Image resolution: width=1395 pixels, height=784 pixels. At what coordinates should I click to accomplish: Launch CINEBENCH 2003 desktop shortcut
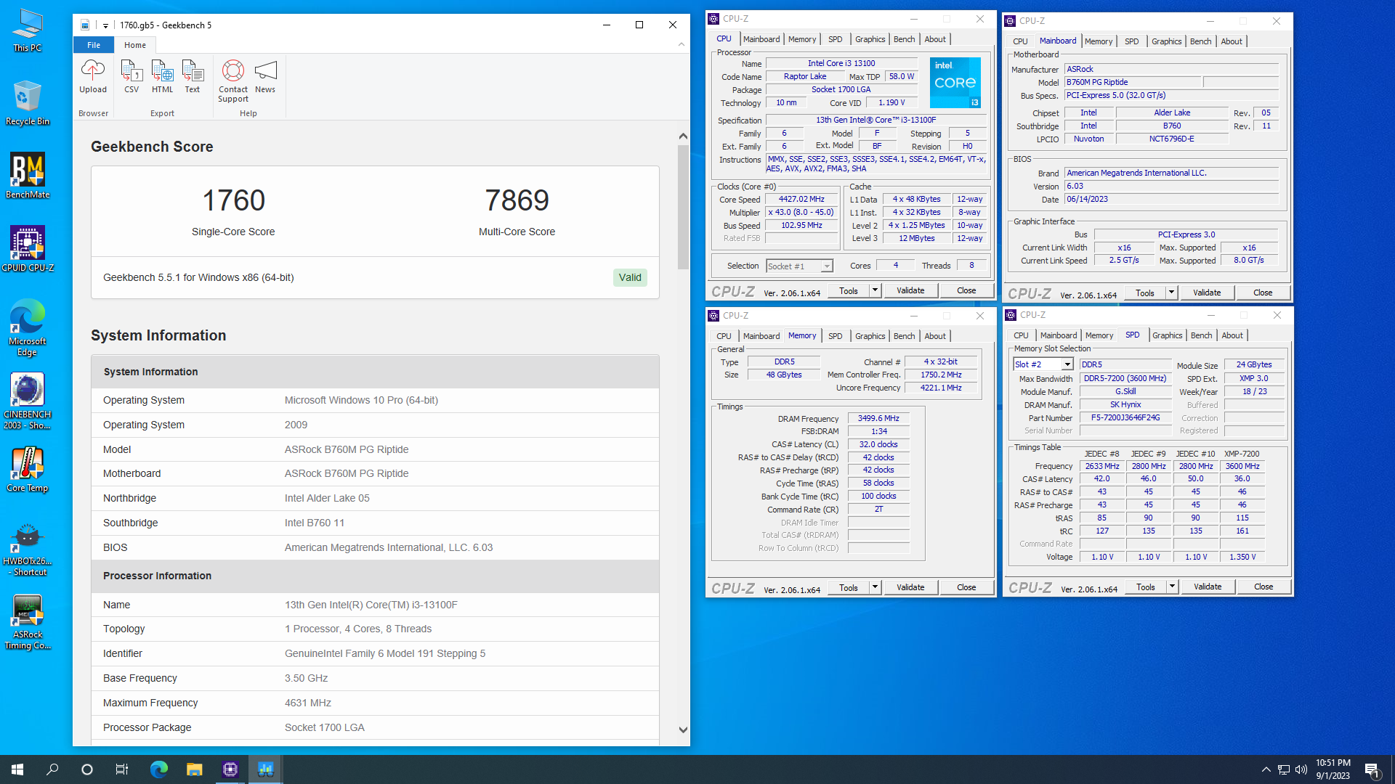(x=28, y=401)
